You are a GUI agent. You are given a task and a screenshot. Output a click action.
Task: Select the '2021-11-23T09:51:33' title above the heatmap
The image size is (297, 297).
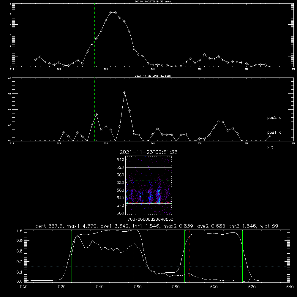coord(148,152)
